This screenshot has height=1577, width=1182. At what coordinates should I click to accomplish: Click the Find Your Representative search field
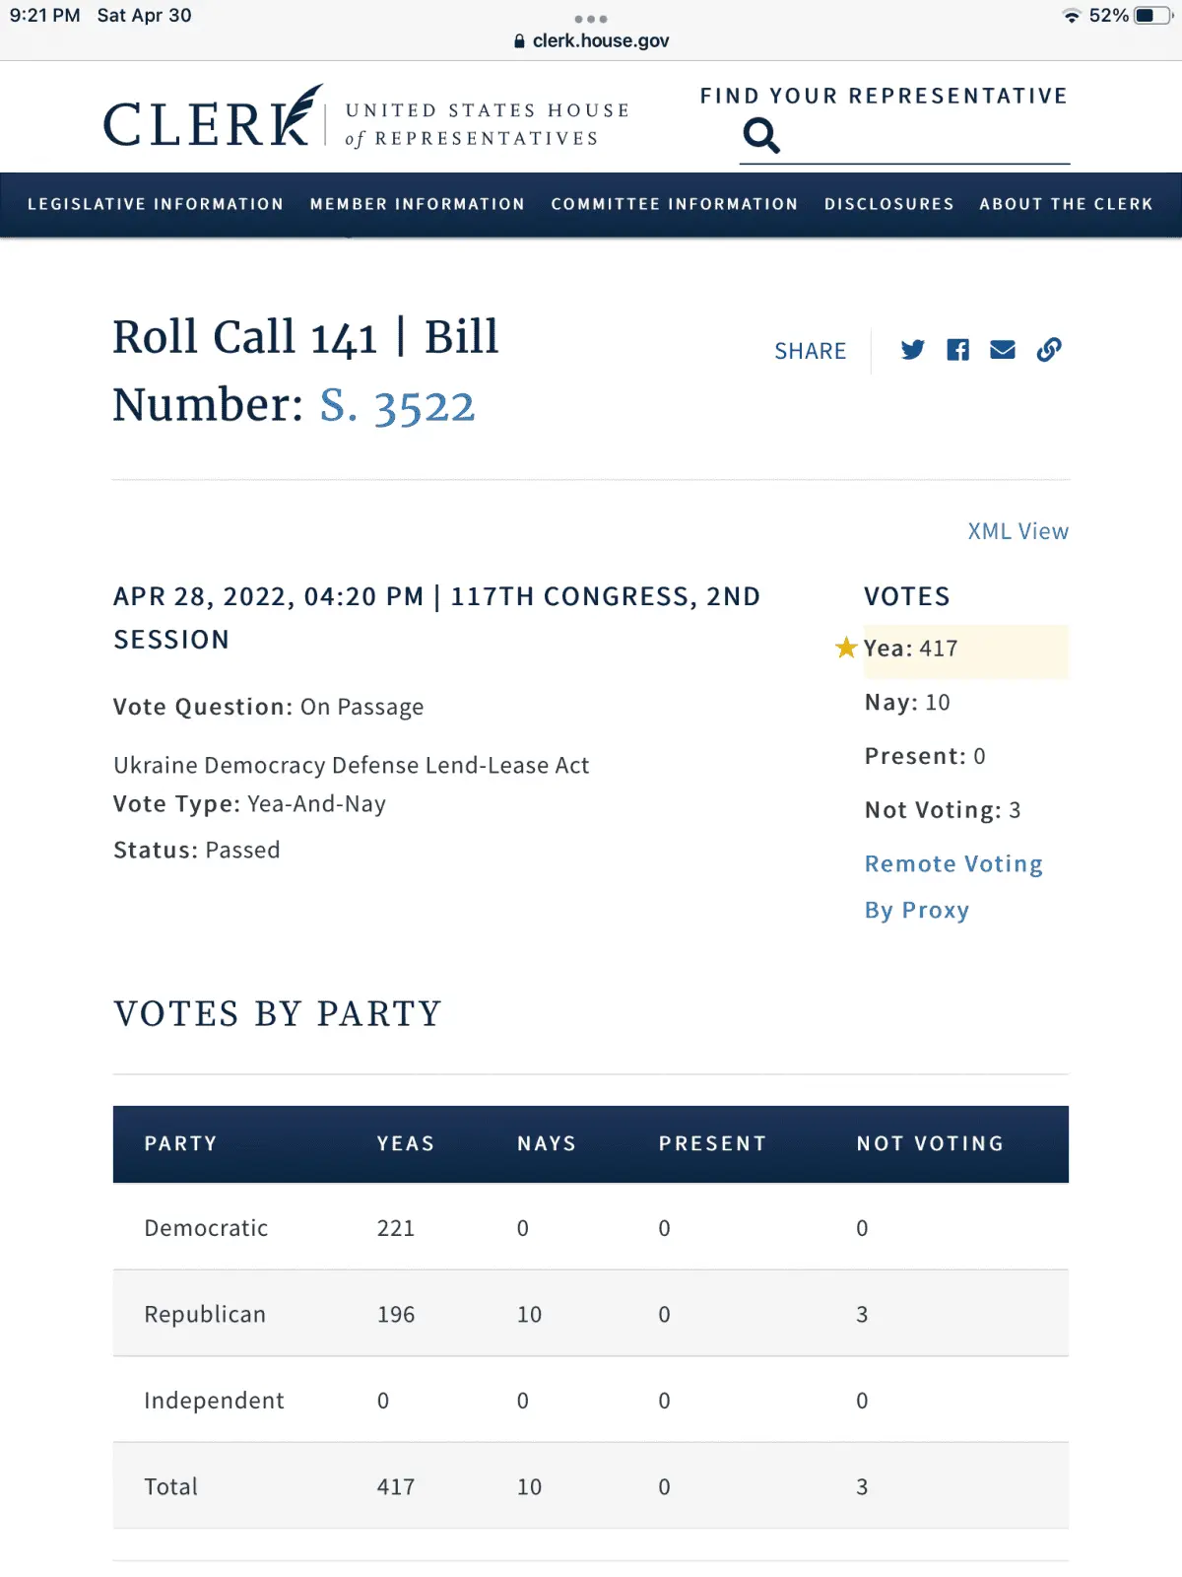pos(926,138)
